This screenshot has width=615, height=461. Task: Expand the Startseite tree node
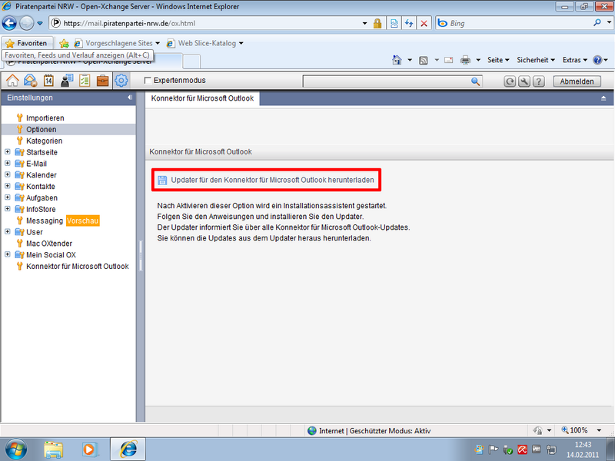[x=8, y=151]
